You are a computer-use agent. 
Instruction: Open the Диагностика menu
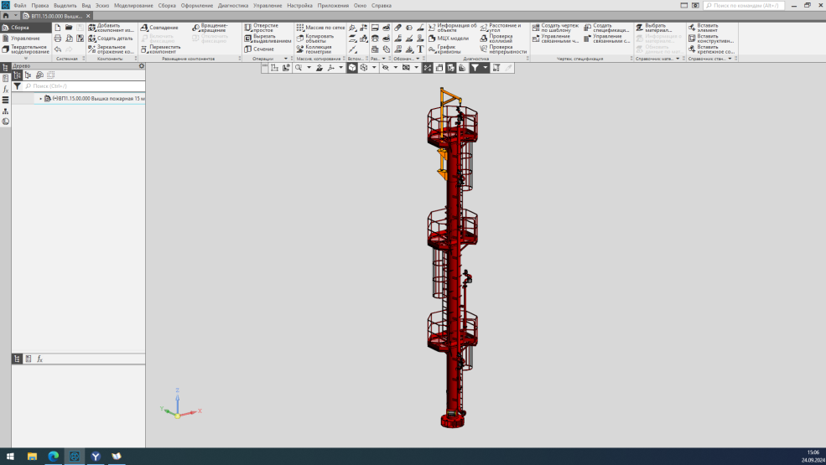pos(233,5)
